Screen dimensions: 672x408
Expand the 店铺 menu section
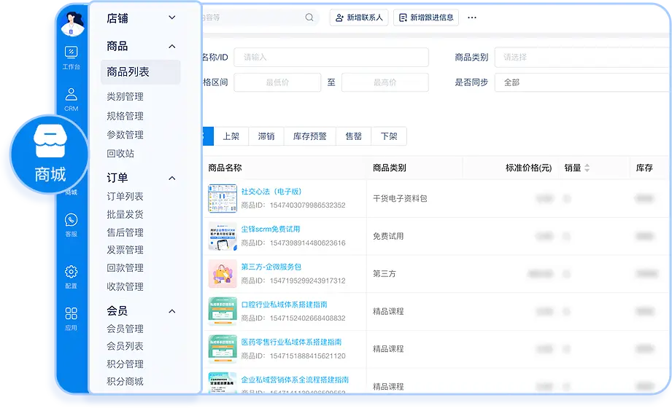pos(172,17)
